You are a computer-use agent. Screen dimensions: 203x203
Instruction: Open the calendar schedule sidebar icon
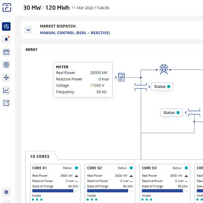[6, 52]
